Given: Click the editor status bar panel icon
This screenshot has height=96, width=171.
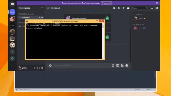Looking at the screenshot, I should tap(17, 90).
